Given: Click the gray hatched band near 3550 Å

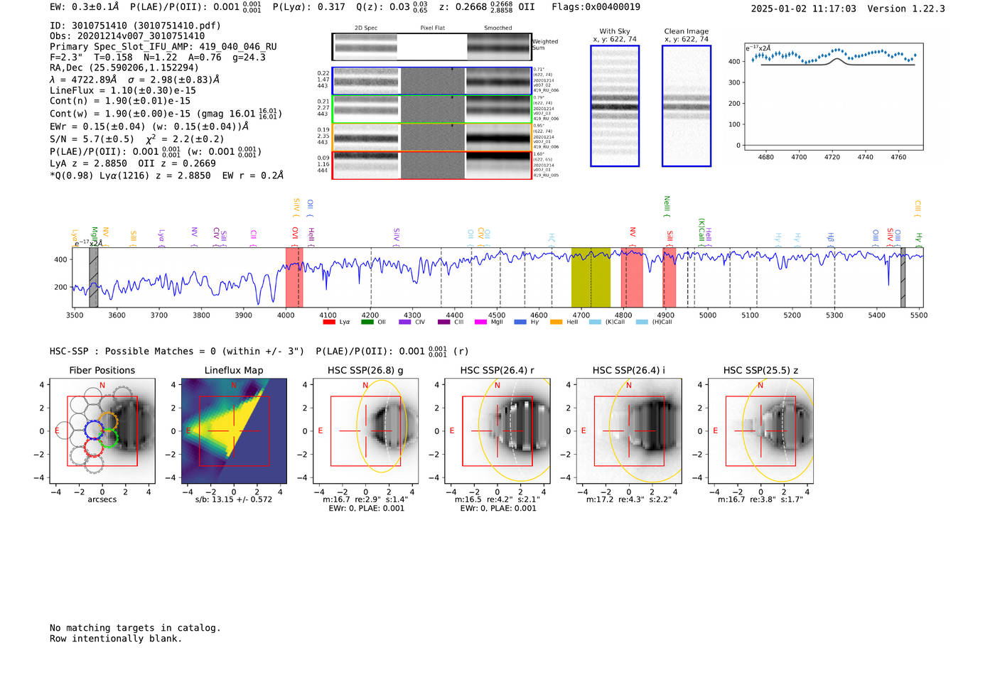Looking at the screenshot, I should point(93,277).
